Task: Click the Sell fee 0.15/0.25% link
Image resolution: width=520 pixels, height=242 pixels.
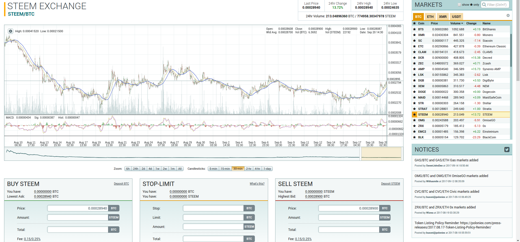Action: (303, 239)
